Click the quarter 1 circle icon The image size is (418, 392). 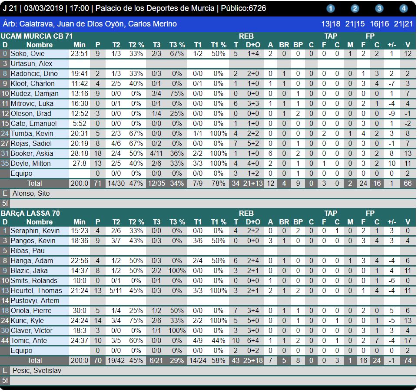pos(331,8)
